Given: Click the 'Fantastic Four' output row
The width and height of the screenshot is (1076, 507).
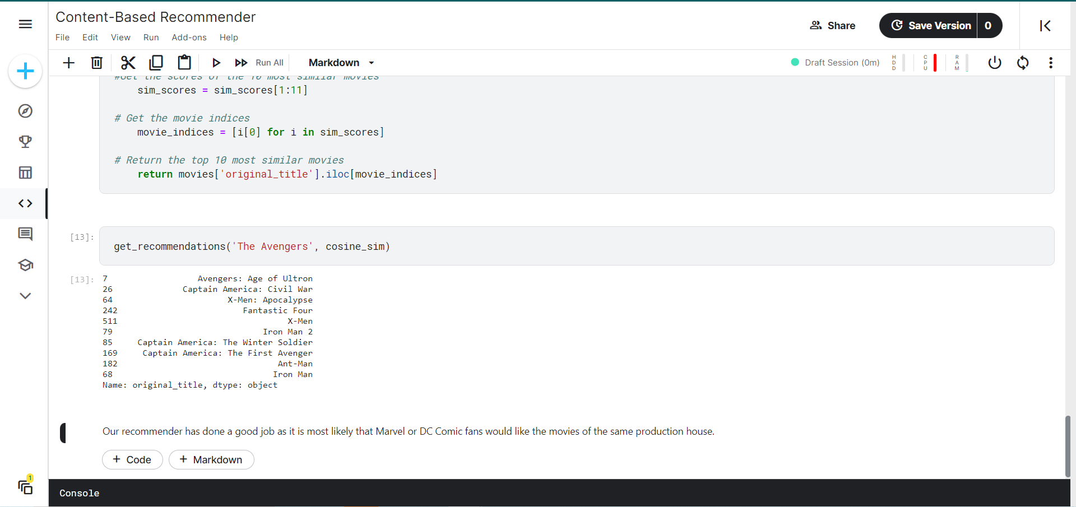Looking at the screenshot, I should [x=207, y=310].
